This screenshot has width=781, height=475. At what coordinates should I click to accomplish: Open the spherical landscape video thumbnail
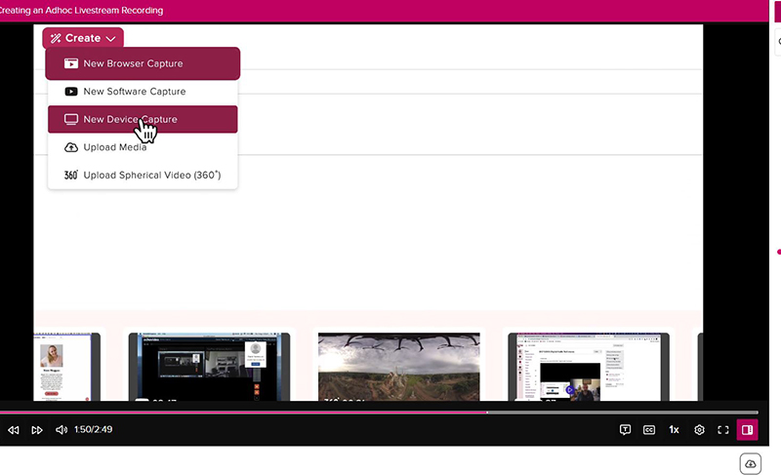click(398, 366)
